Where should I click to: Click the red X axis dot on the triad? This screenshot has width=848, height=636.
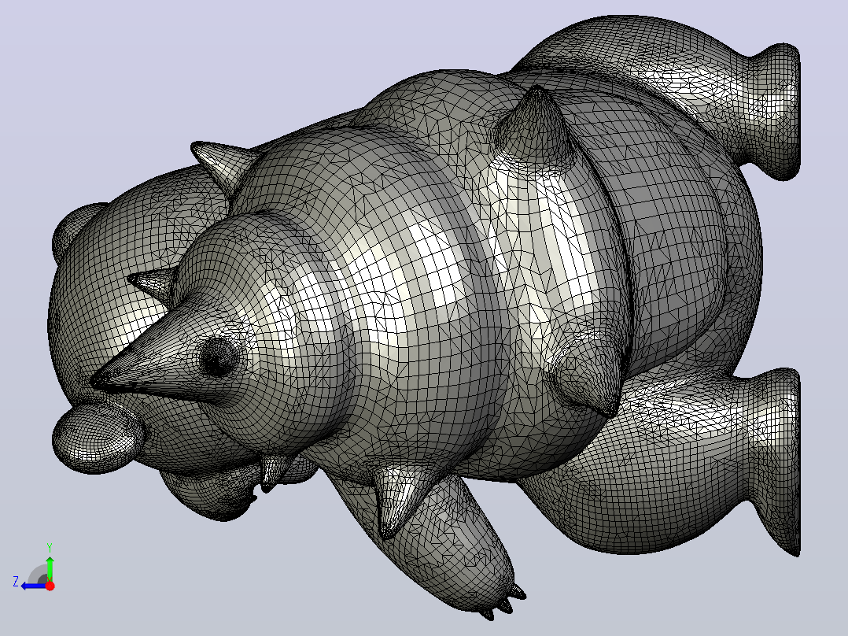[x=50, y=586]
